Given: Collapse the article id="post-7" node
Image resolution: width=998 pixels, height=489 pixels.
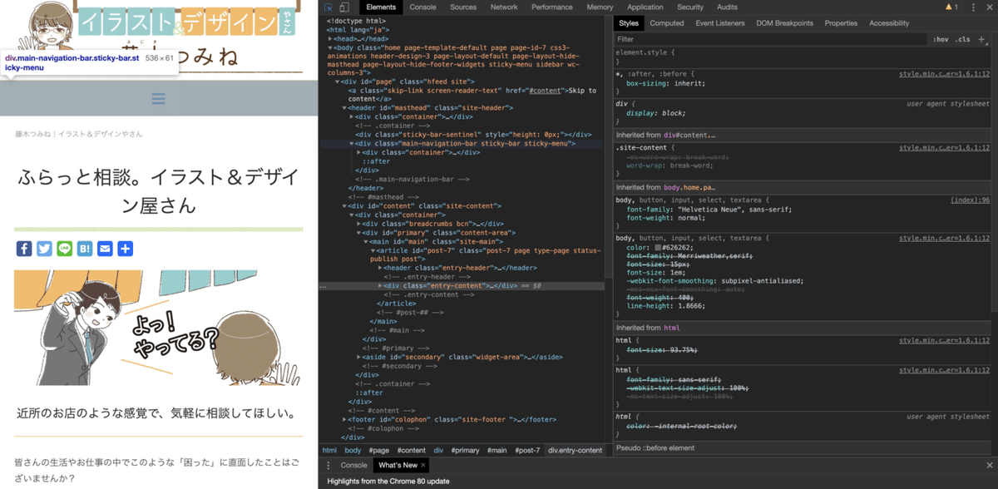Looking at the screenshot, I should coord(372,250).
